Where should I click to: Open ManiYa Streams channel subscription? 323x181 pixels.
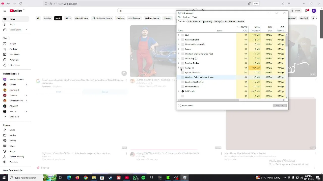point(15,79)
